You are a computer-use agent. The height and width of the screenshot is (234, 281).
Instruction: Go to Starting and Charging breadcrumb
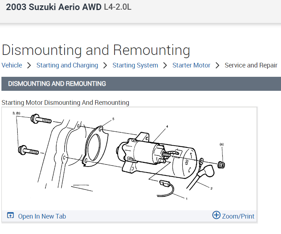coord(67,65)
